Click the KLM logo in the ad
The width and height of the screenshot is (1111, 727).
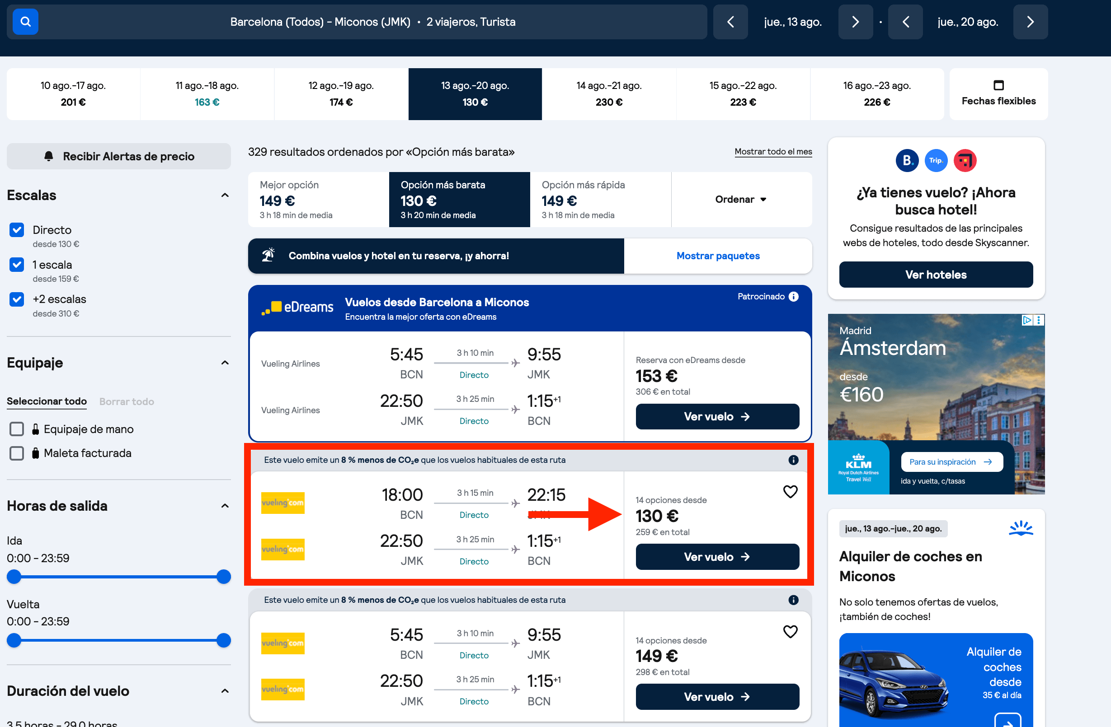point(858,467)
